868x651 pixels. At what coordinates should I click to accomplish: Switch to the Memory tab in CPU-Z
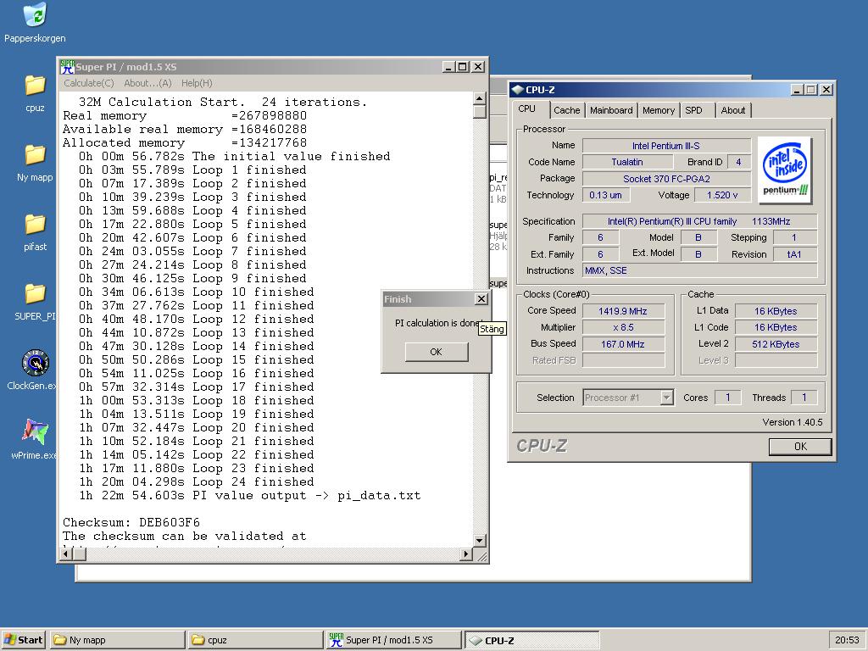tap(659, 110)
